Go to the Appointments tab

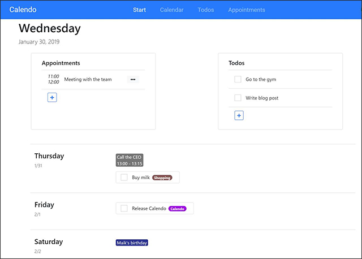247,10
